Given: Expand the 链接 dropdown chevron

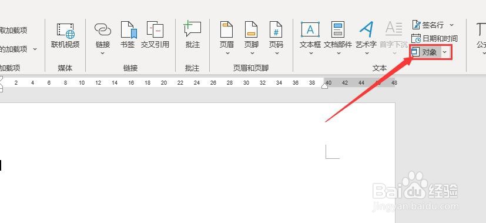Looking at the screenshot, I should 103,54.
